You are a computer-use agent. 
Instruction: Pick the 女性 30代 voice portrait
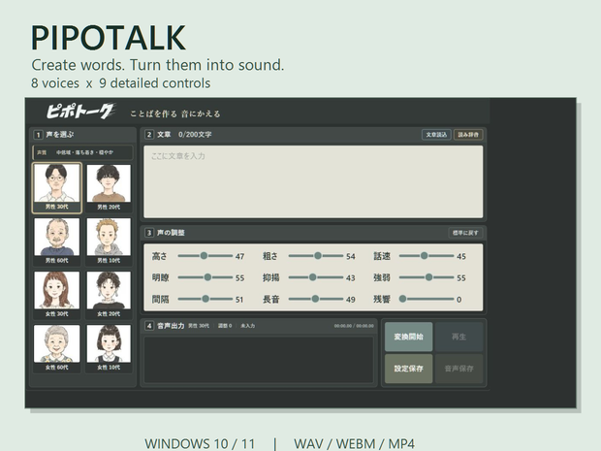pyautogui.click(x=57, y=295)
